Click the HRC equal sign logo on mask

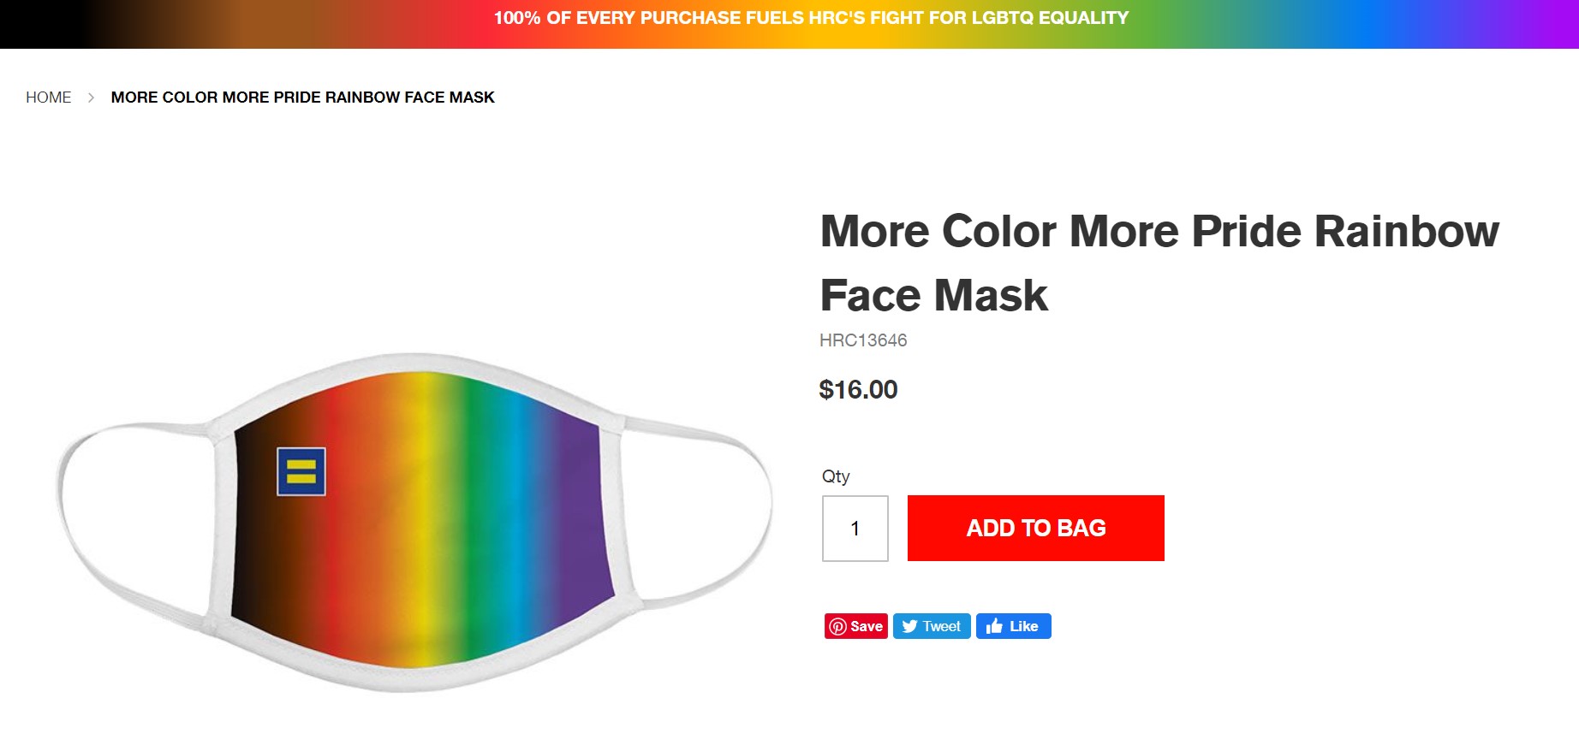[x=301, y=471]
